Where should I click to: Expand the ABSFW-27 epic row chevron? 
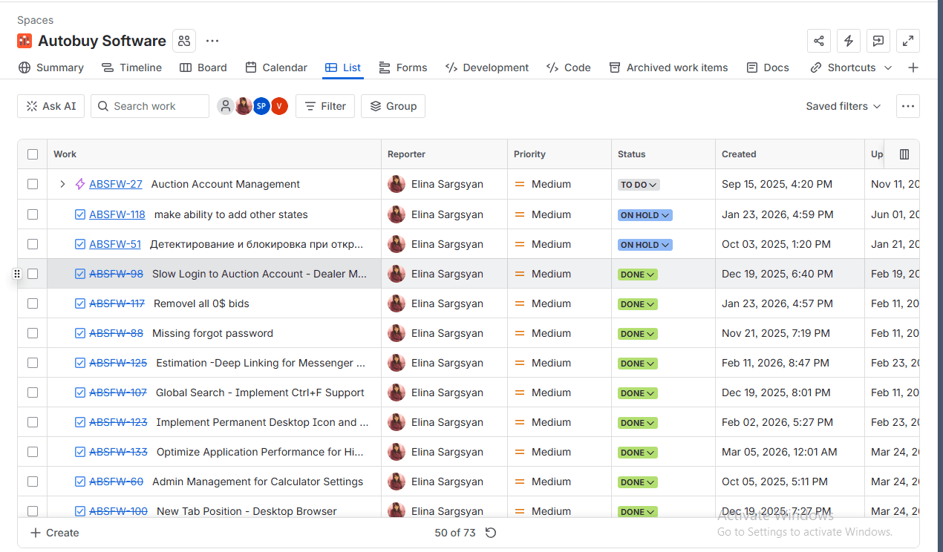pos(62,184)
